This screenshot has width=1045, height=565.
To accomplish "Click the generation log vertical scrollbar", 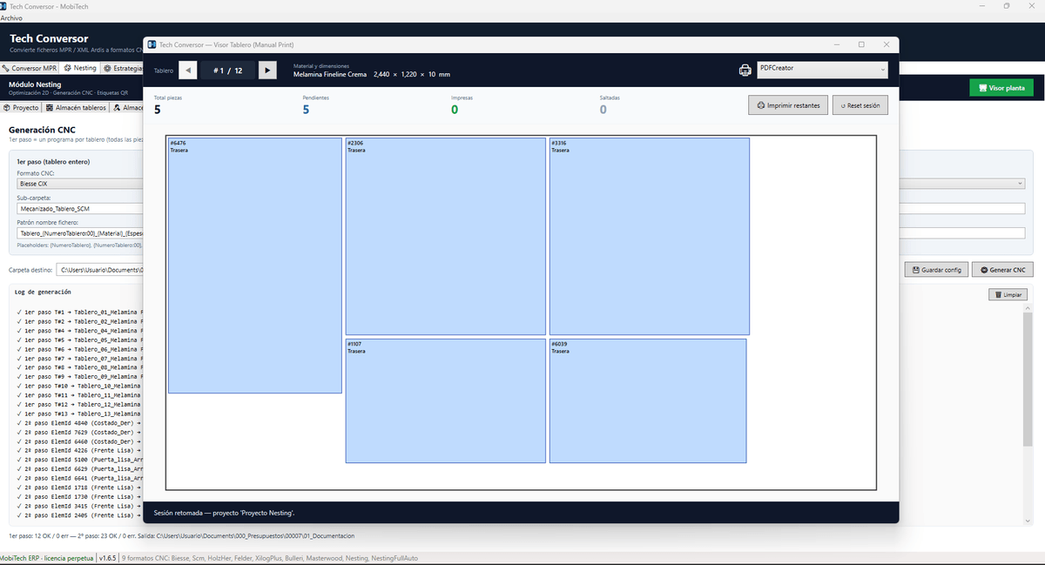I will click(1027, 414).
